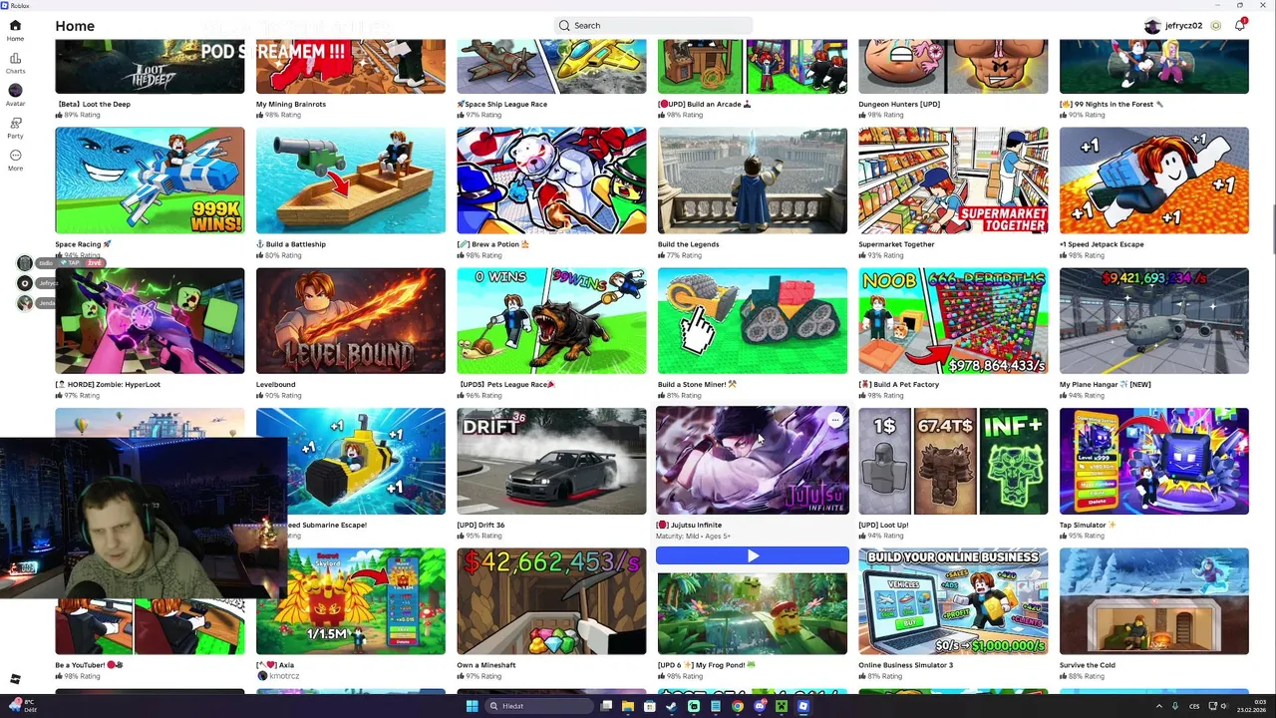Viewport: 1276px width, 718px height.
Task: Open HORDE Zombie: HyperLoot thumbnail
Action: coord(150,321)
